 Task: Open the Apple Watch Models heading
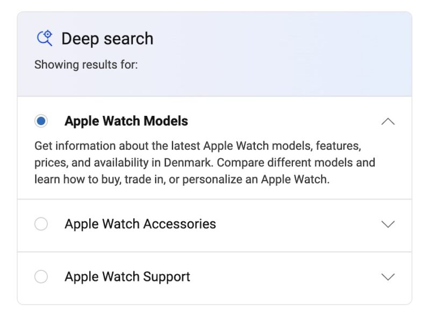tap(126, 121)
